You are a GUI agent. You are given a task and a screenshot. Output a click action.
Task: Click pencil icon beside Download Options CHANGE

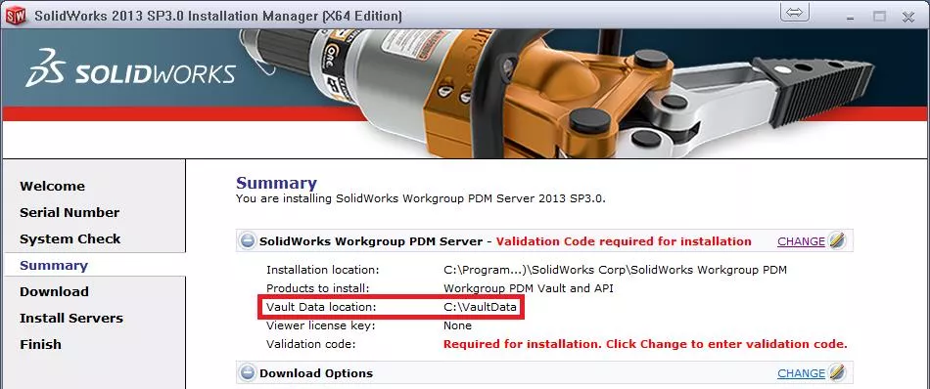pyautogui.click(x=836, y=372)
